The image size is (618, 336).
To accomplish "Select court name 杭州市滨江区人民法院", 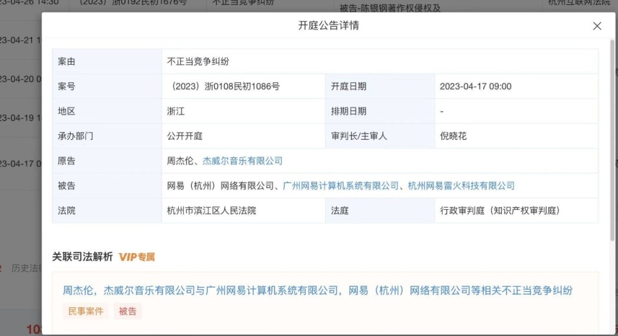I will pos(211,210).
